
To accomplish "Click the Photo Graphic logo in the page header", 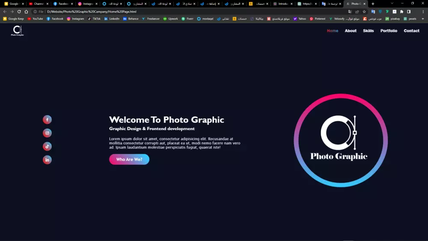I will [18, 30].
